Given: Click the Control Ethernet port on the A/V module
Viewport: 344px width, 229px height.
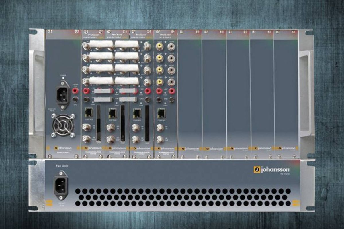Looking at the screenshot, I should pos(161,113).
